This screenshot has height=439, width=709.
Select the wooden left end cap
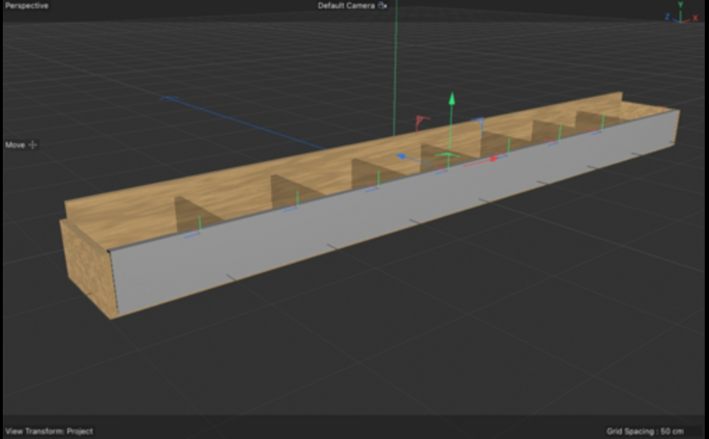[88, 269]
